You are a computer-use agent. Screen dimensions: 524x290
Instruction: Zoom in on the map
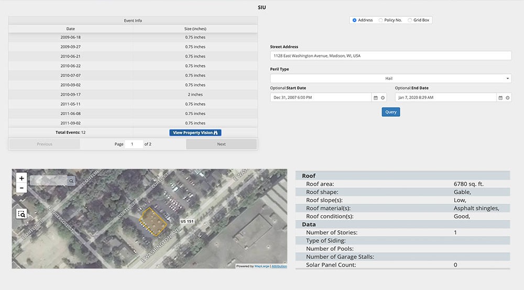point(21,178)
